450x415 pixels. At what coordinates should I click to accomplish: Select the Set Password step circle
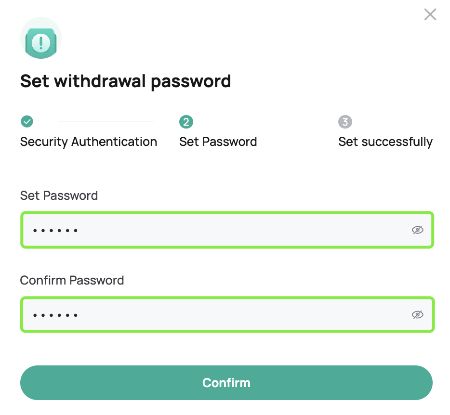tap(186, 122)
